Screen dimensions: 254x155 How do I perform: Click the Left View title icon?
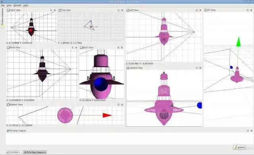pyautogui.click(x=128, y=10)
